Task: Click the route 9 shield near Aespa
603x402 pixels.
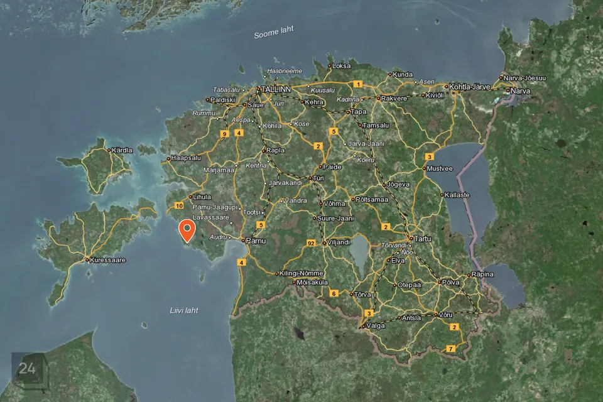Action: point(224,134)
